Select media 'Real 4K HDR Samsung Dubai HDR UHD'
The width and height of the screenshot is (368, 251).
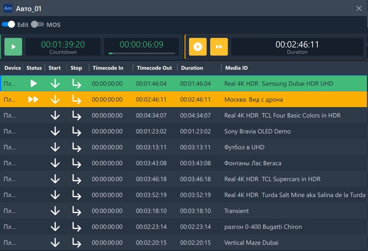click(x=279, y=83)
